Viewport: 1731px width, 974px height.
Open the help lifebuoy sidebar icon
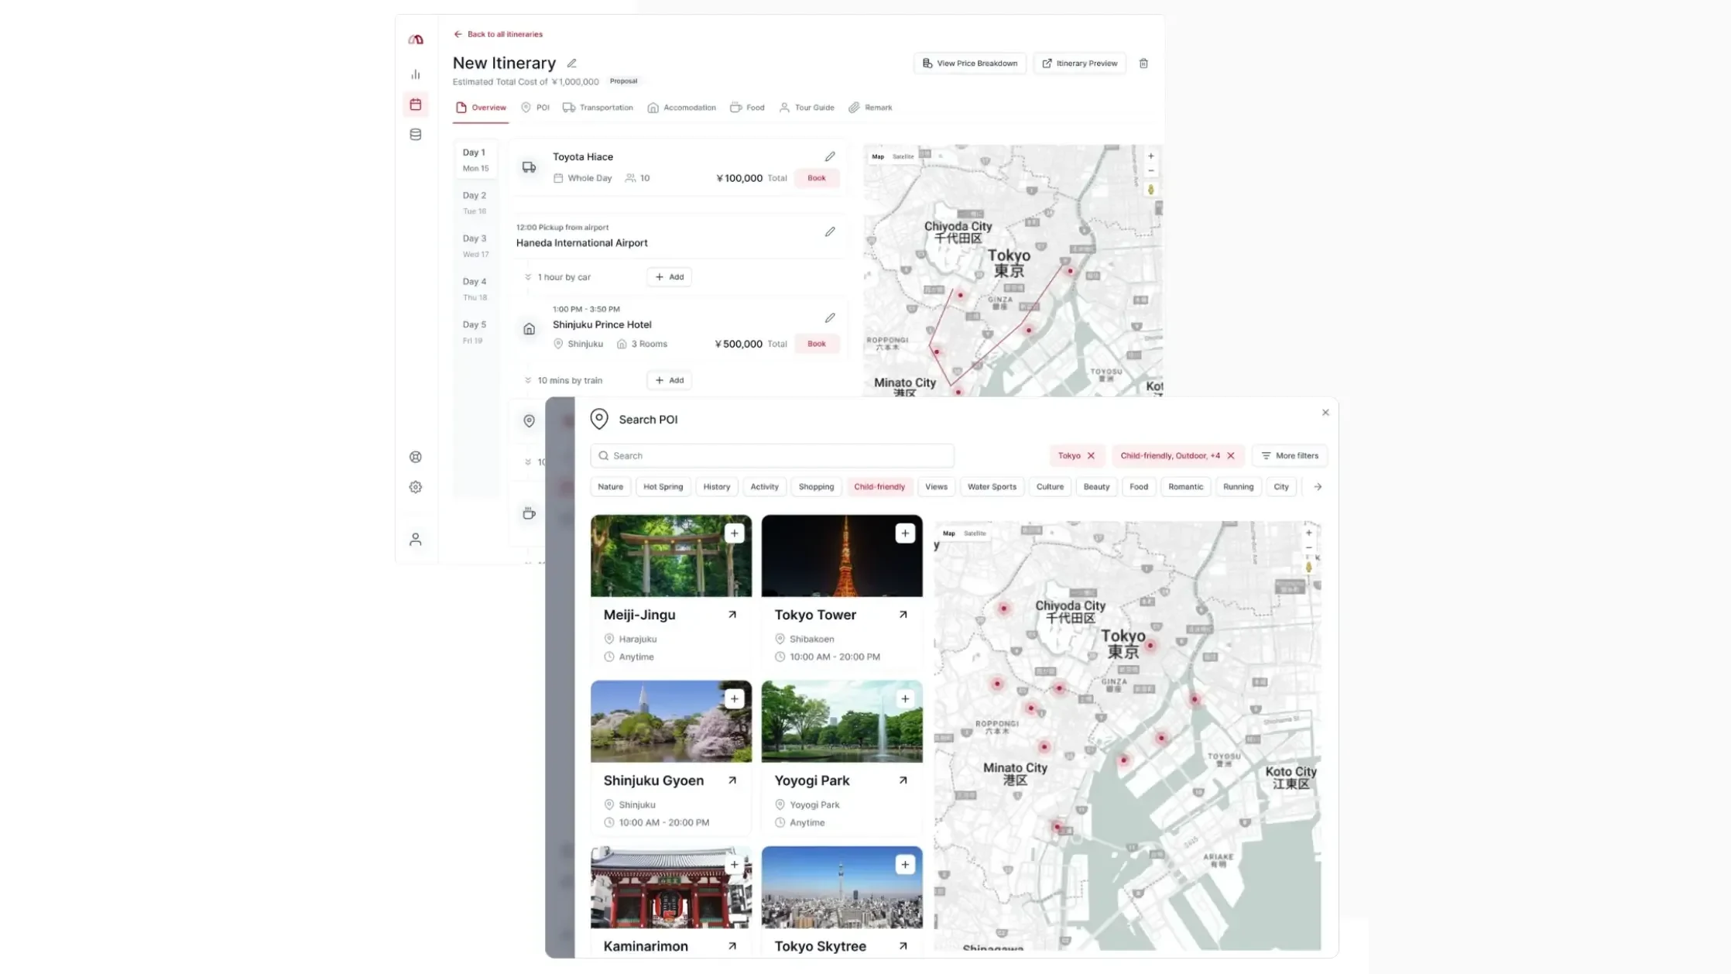point(416,457)
